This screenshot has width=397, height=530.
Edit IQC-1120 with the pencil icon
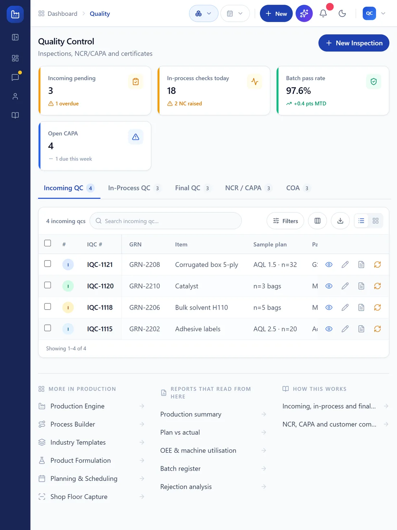click(345, 286)
